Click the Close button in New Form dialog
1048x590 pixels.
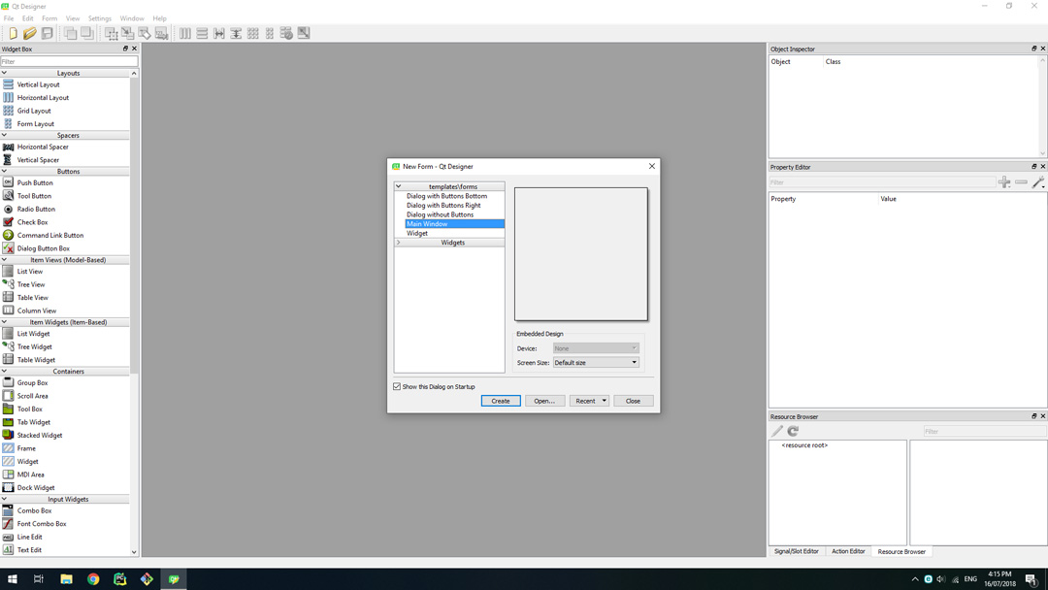tap(633, 401)
